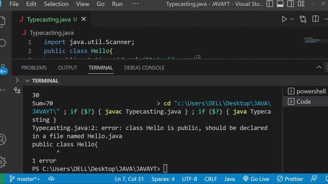Click the '1 error' terminal line
Viewport: 328px width, 184px height.
pyautogui.click(x=45, y=160)
